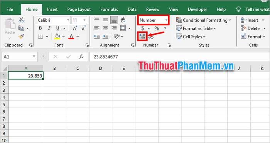Select column D header
This screenshot has height=143, width=270.
(x=101, y=68)
